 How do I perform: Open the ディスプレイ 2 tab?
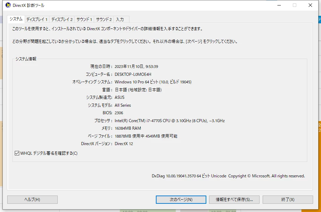click(62, 20)
